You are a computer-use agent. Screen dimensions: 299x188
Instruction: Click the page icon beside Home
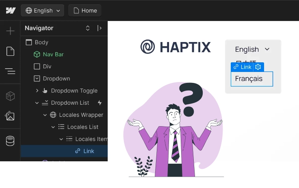(x=76, y=11)
